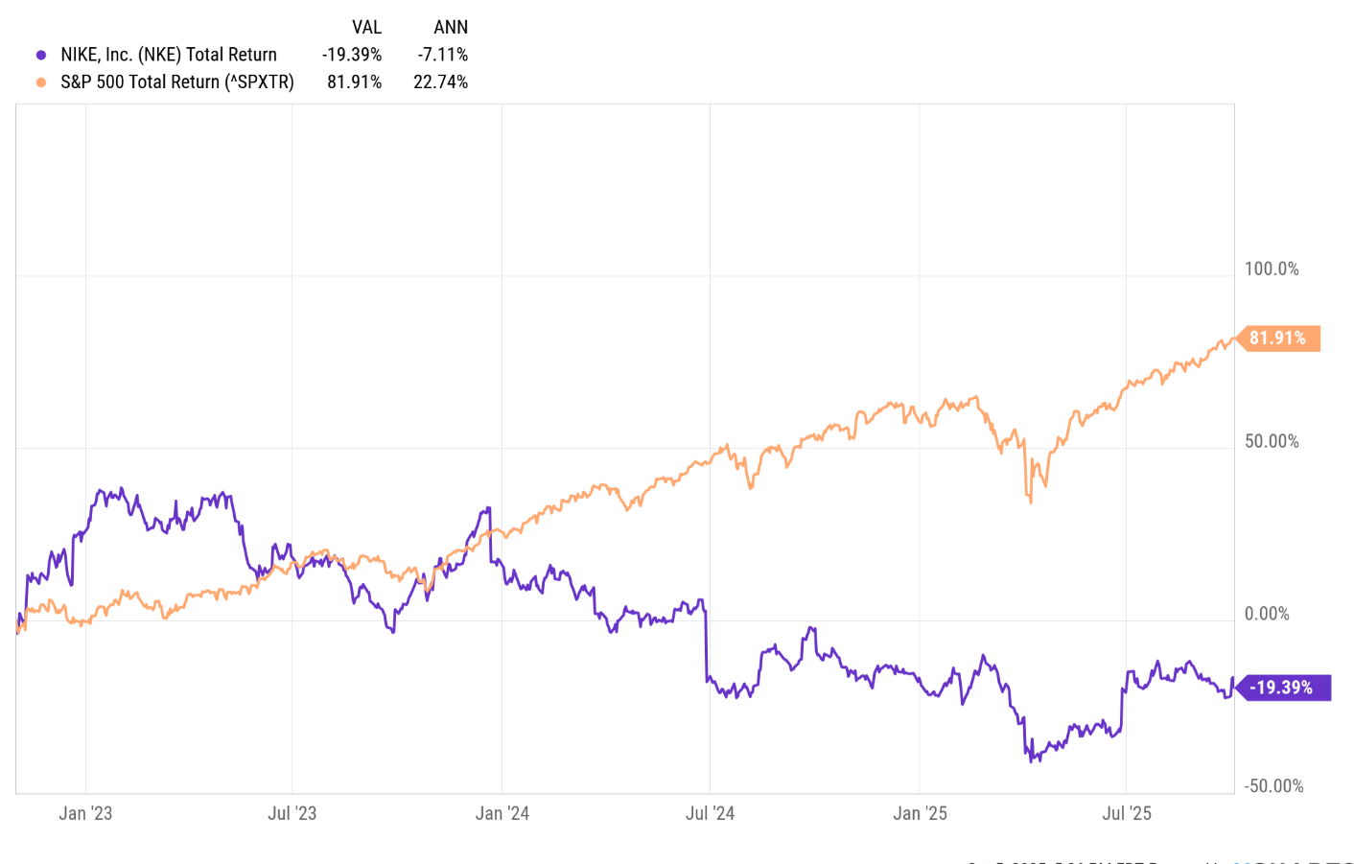This screenshot has height=864, width=1354.
Task: Click the VAL column header
Action: pos(366,27)
